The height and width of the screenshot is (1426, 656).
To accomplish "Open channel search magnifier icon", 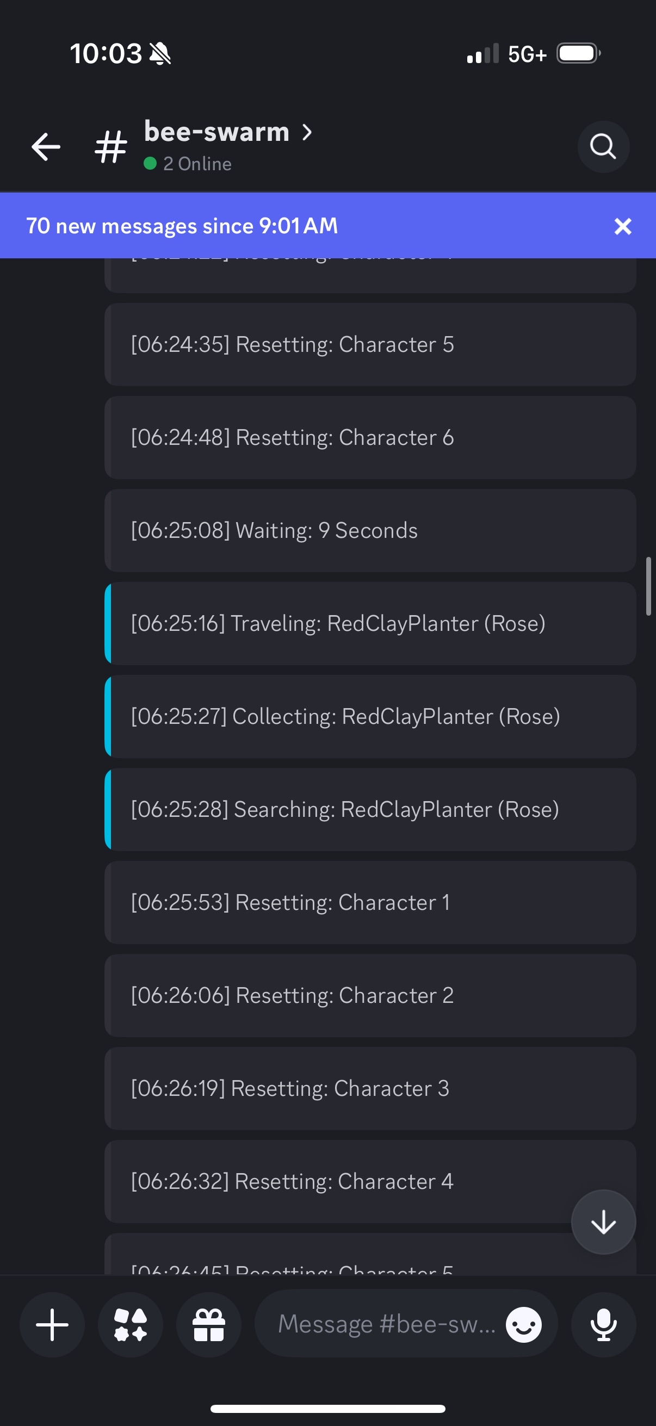I will pos(603,147).
